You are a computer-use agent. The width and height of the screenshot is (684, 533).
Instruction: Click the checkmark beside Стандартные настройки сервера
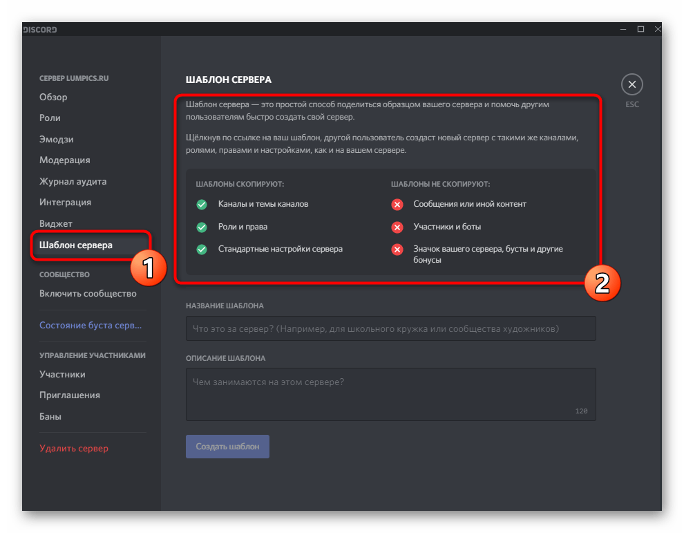tap(202, 250)
